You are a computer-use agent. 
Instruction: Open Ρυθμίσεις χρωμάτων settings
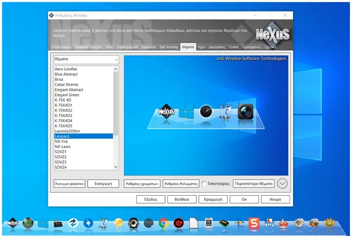pyautogui.click(x=142, y=184)
